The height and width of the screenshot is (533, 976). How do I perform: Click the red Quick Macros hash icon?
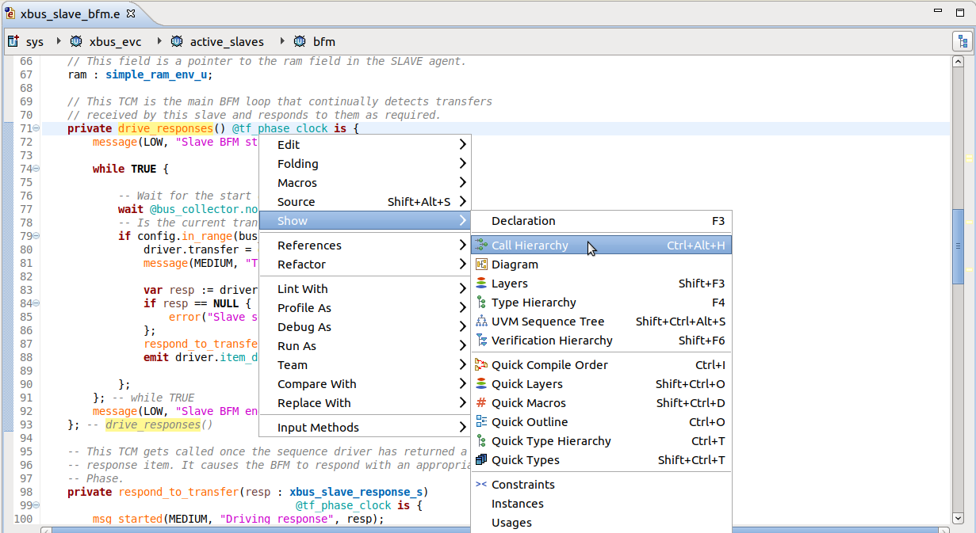pos(481,403)
